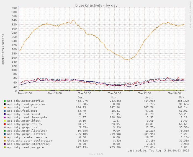Click the 'Max:' column header
This screenshot has width=193, height=157.
point(182,98)
